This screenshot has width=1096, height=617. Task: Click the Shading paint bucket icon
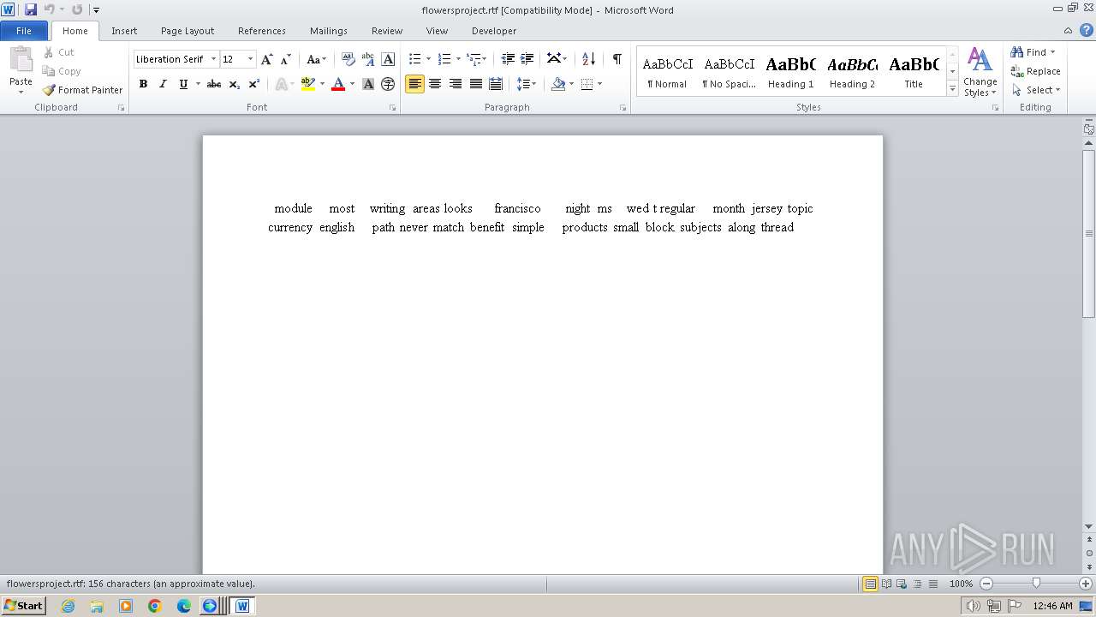click(x=558, y=84)
